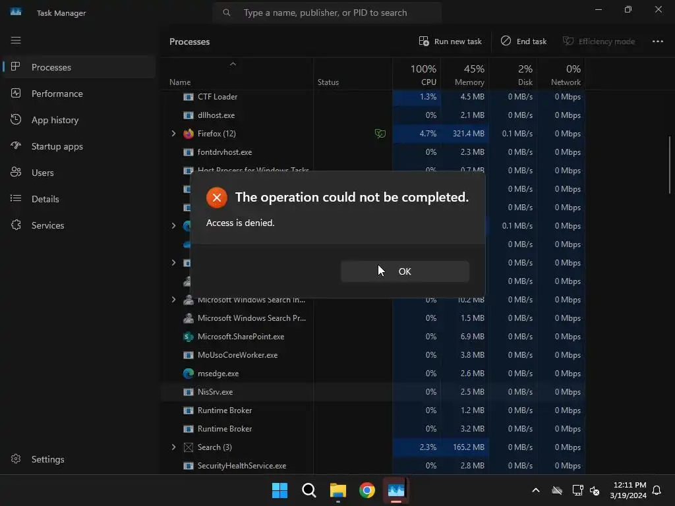The width and height of the screenshot is (675, 506).
Task: Open the Performance page
Action: coord(78,94)
